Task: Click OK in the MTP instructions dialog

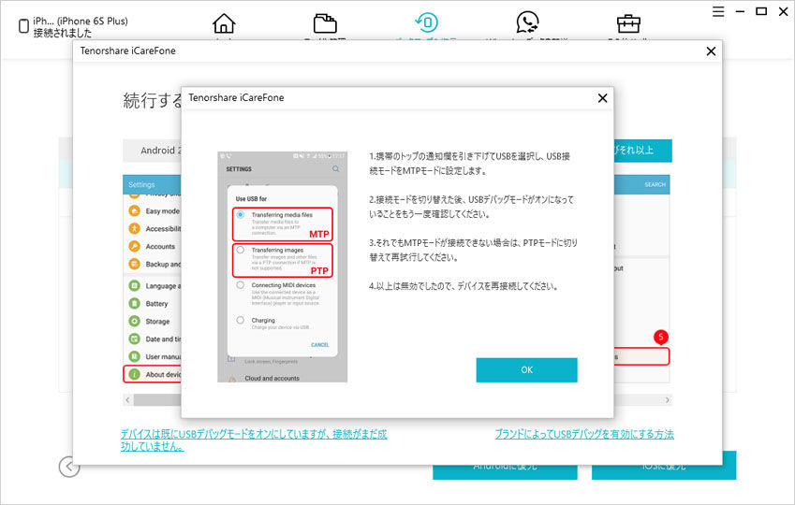Action: (526, 369)
